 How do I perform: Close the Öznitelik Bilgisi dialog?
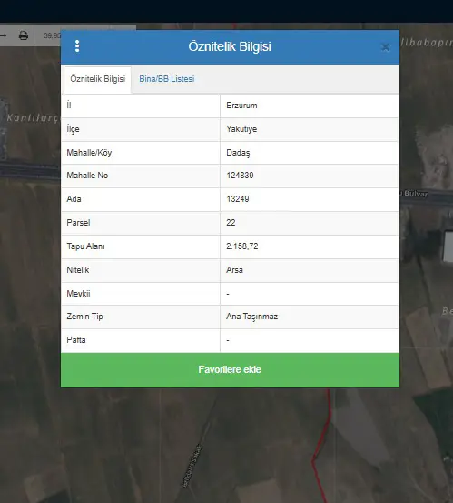pos(386,47)
